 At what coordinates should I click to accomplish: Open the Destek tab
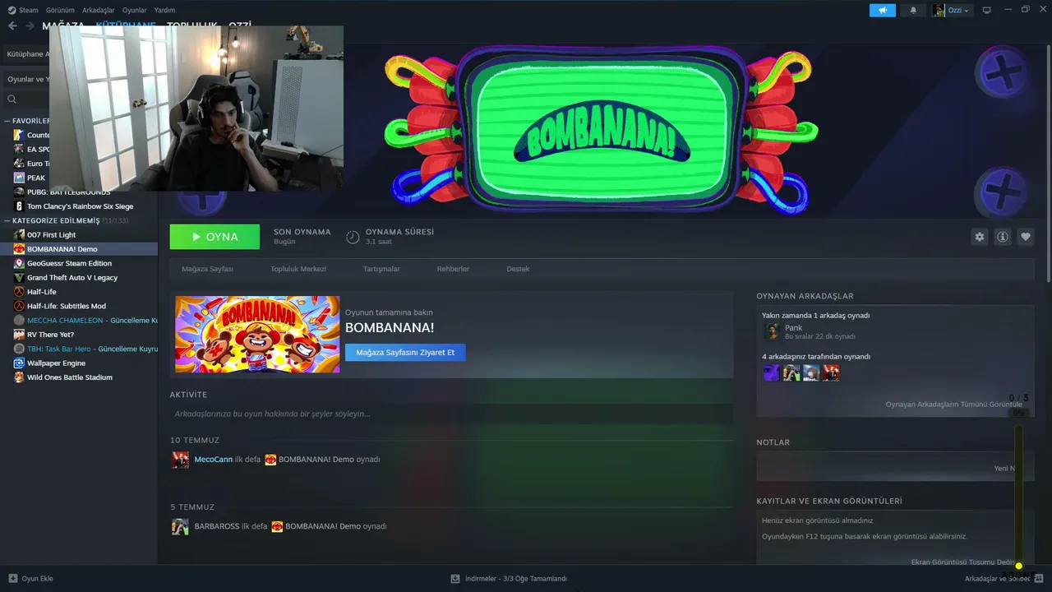click(518, 269)
